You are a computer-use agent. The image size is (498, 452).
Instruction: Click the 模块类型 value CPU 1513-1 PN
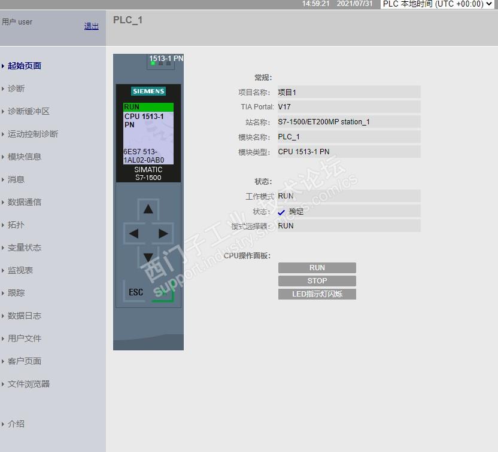(349, 152)
